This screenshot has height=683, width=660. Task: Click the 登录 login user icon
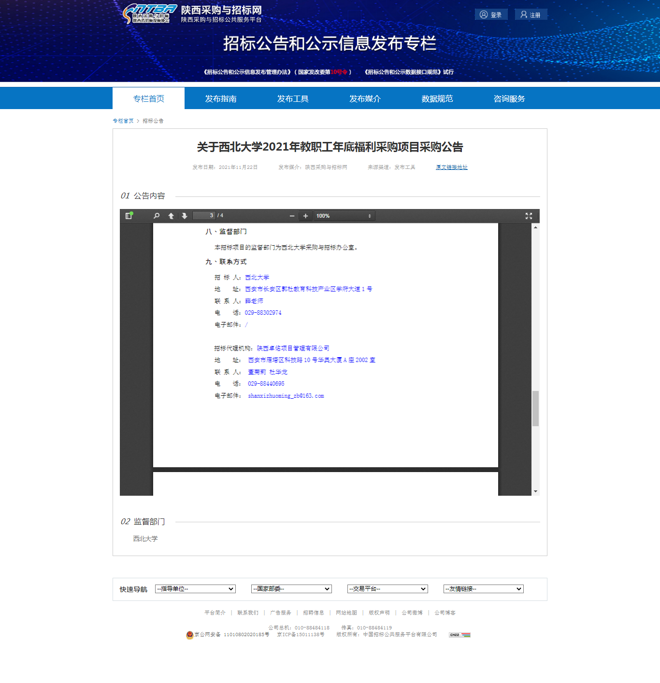coord(484,14)
